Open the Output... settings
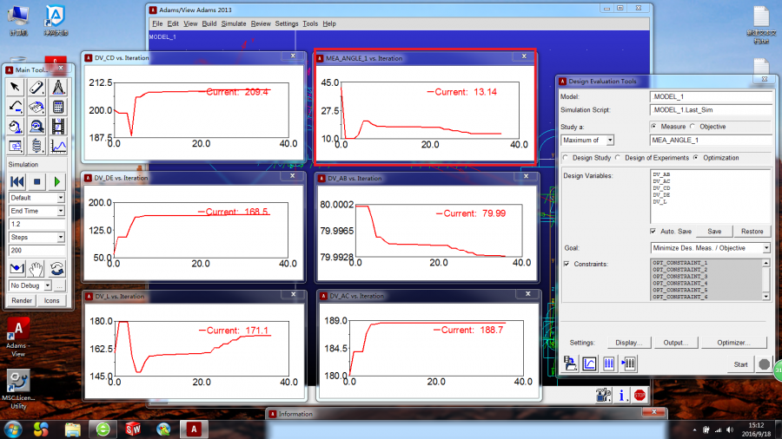Screen dimensions: 782x439 pyautogui.click(x=675, y=343)
